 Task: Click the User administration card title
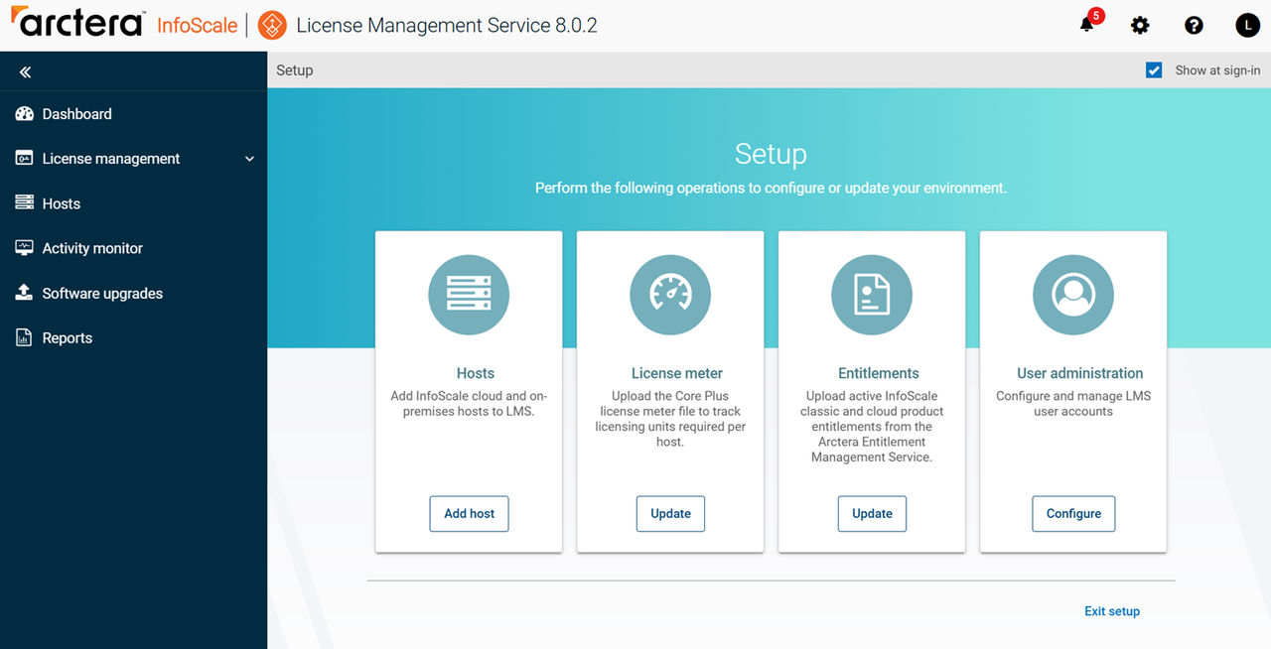[1080, 373]
